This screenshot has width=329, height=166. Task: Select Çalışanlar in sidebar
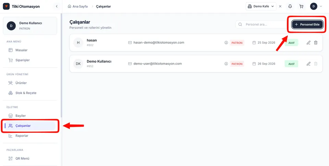point(30,126)
